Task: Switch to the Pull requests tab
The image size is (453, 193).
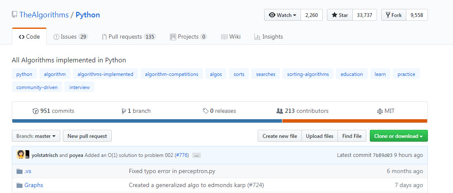Action: pyautogui.click(x=129, y=36)
